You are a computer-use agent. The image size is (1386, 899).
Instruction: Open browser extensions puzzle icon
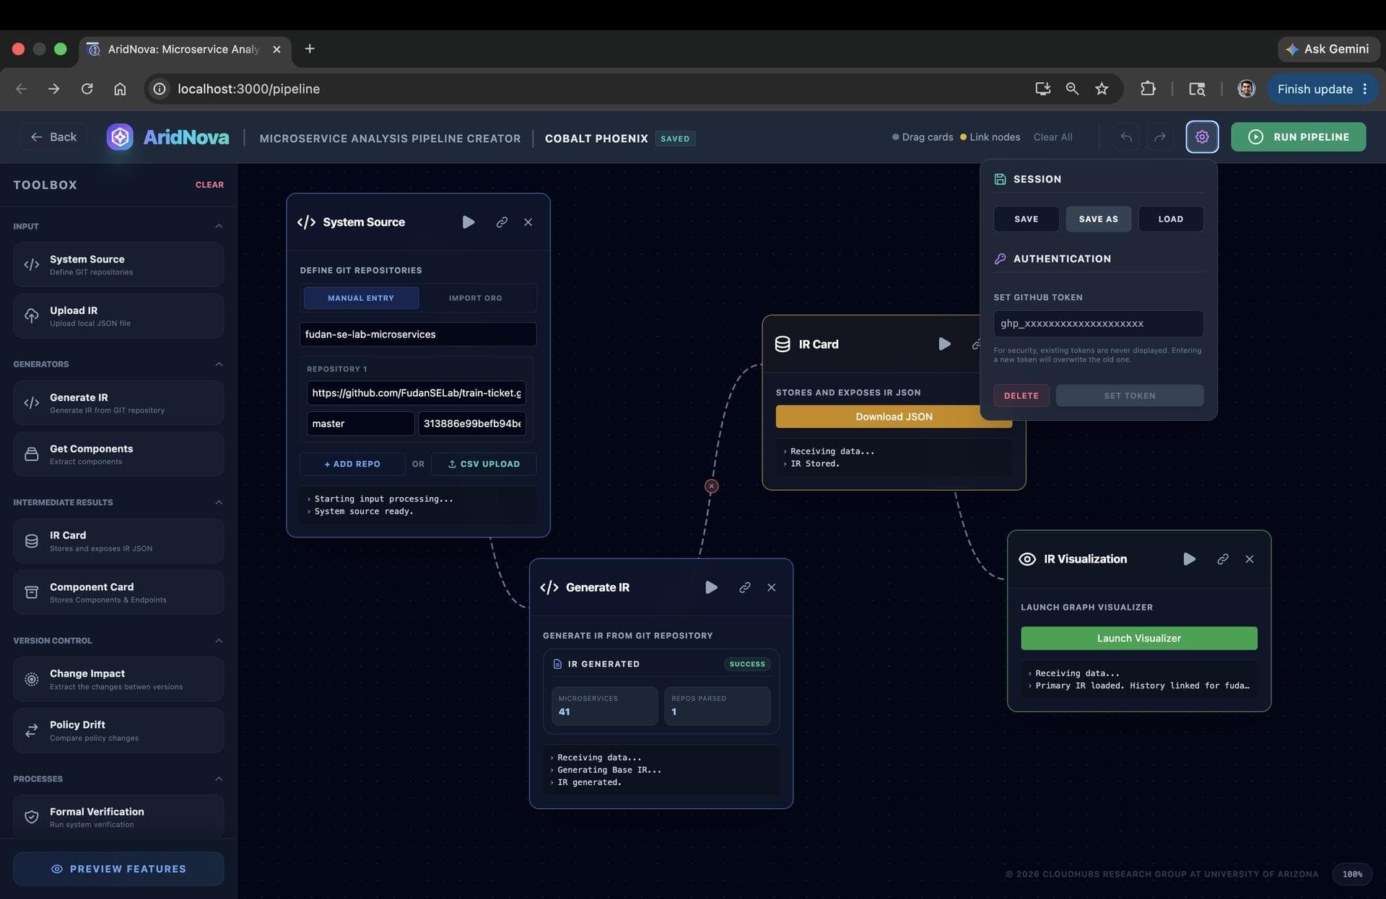point(1148,89)
